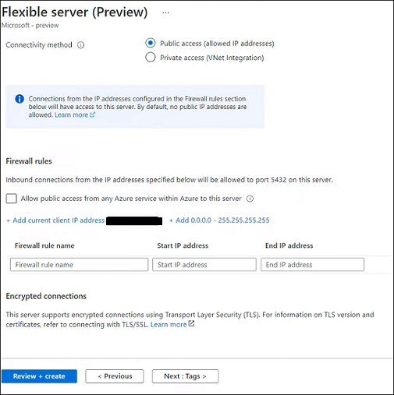Go to Next : Tags step
The height and width of the screenshot is (395, 394).
click(185, 376)
